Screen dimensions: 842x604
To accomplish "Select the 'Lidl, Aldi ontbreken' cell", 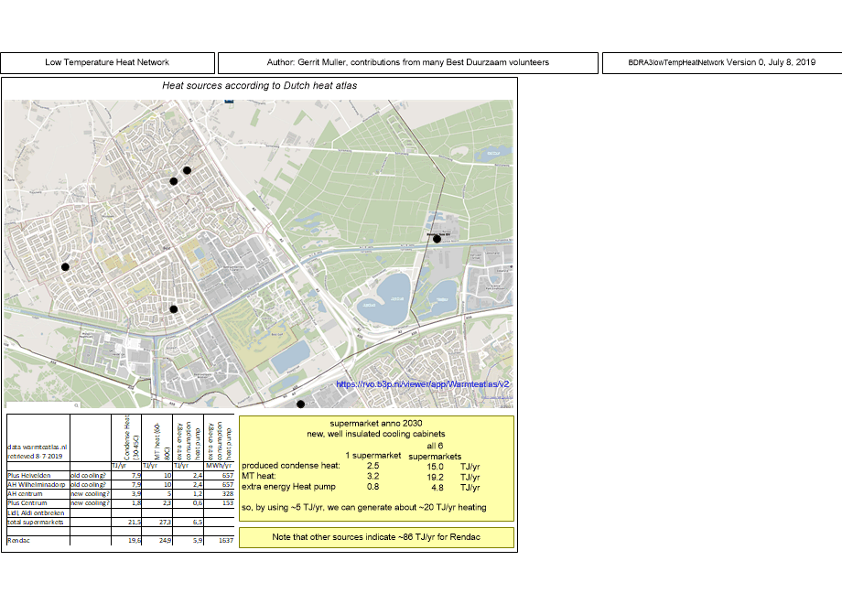I will (36, 512).
